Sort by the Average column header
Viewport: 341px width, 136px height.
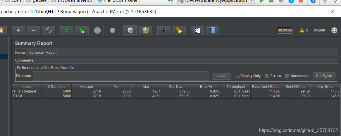[x=86, y=87]
